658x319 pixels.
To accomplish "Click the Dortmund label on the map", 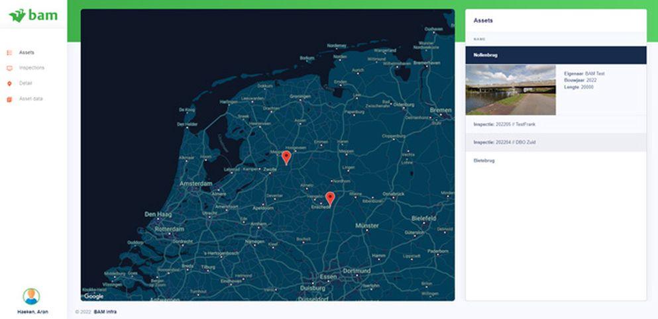I will tap(356, 271).
